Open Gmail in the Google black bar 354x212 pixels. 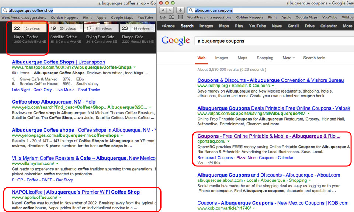293,26
